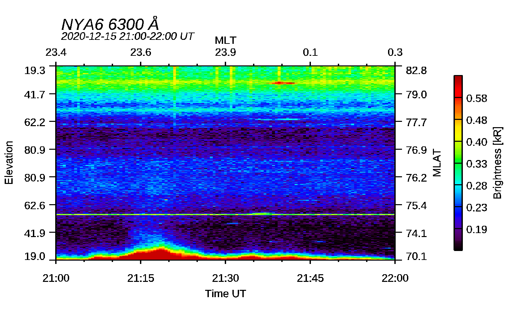The width and height of the screenshot is (532, 332).
Task: Select the time tick label "21:15"
Action: coord(141,278)
